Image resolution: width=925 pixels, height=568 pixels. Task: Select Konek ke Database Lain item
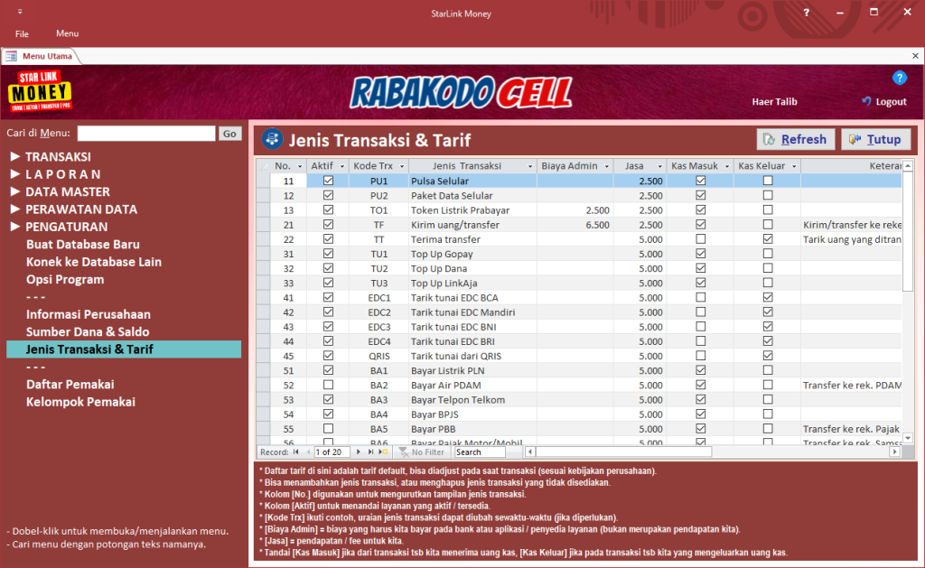pos(94,262)
